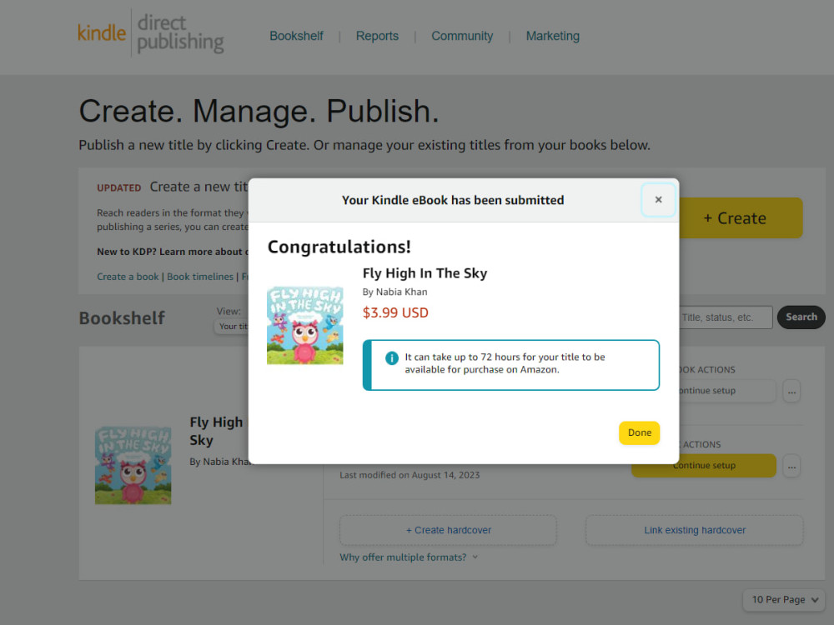Click Fly High In The Sky dialog title
Image resolution: width=834 pixels, height=625 pixels.
pyautogui.click(x=425, y=273)
